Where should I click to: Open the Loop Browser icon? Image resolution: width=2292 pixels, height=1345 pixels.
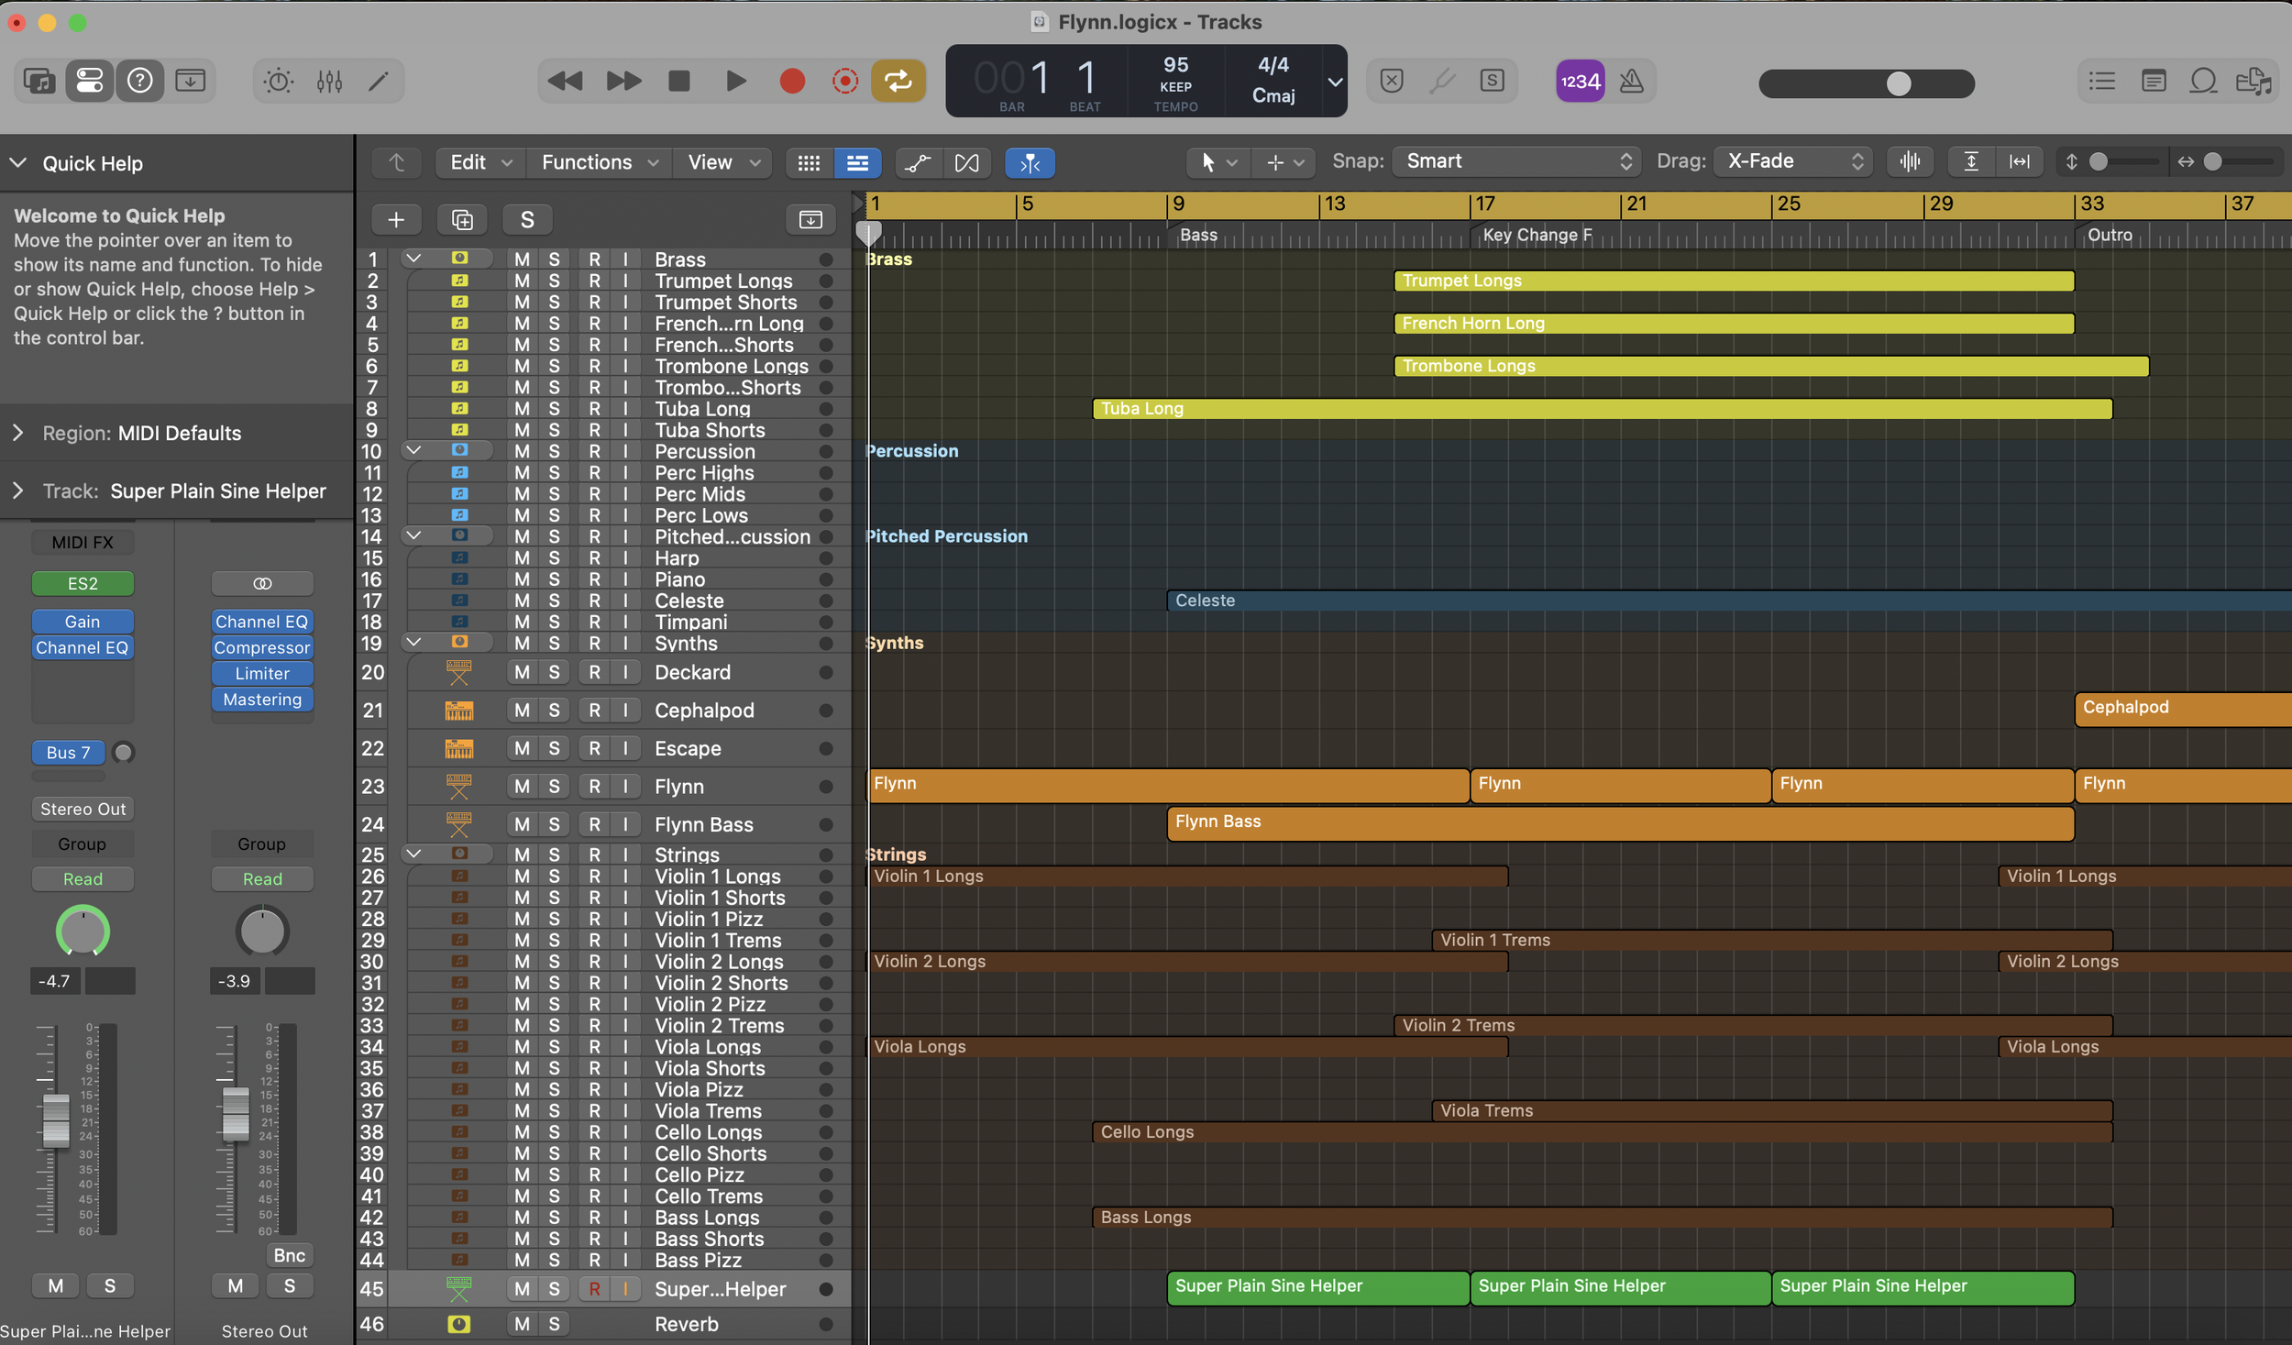[2203, 82]
